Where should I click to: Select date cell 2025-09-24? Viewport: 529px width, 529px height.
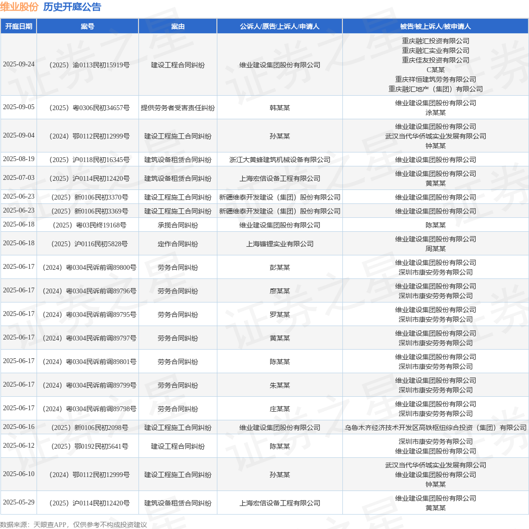[x=19, y=64]
